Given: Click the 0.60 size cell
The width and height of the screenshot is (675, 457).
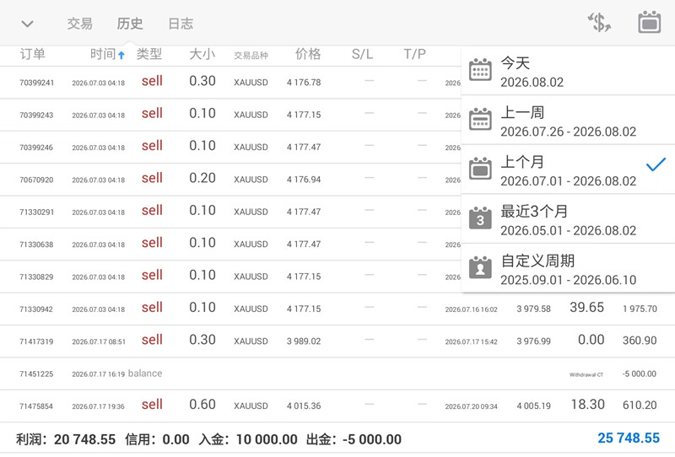Looking at the screenshot, I should (202, 405).
